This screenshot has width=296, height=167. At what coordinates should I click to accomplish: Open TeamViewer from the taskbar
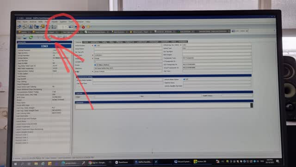pos(122,162)
